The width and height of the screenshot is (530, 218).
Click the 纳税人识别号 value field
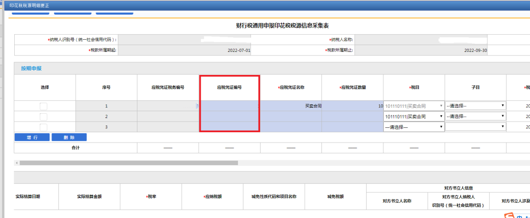pos(184,40)
